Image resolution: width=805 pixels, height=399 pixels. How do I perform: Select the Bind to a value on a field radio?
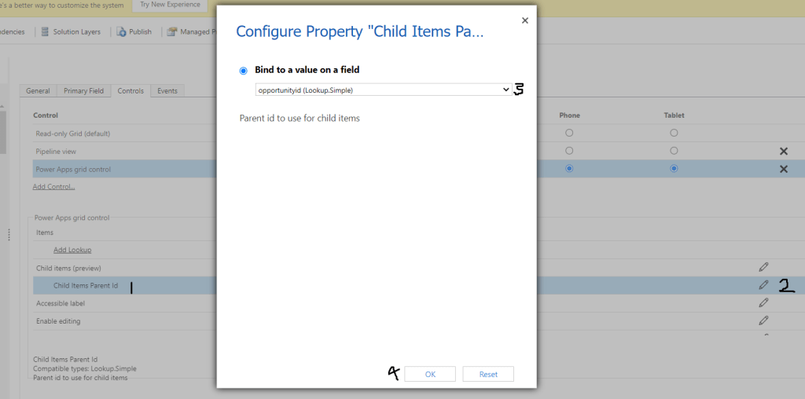click(x=243, y=71)
